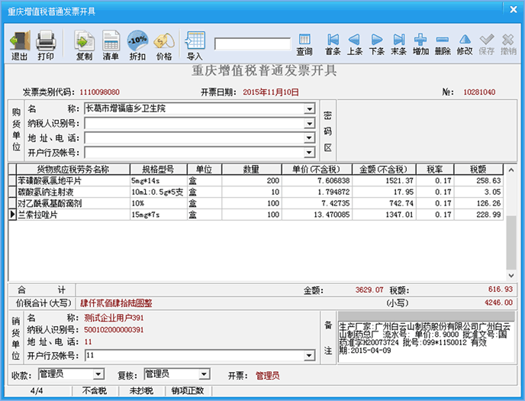This screenshot has height=401, width=525.
Task: Click the tax cell 126.26
Action: 478,203
